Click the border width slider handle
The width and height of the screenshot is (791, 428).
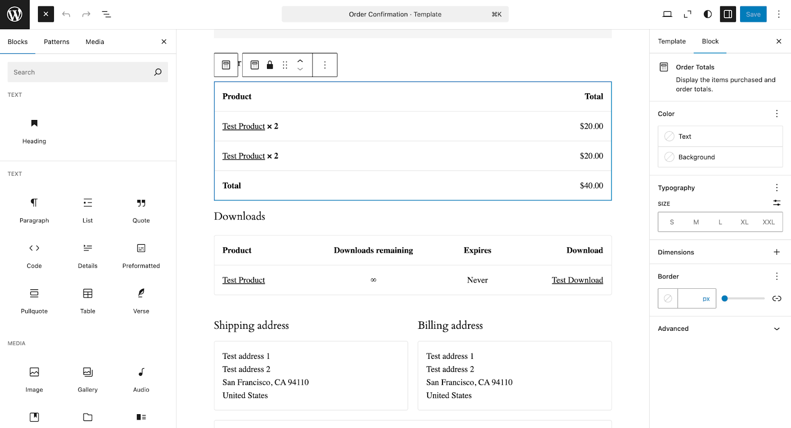pyautogui.click(x=725, y=299)
